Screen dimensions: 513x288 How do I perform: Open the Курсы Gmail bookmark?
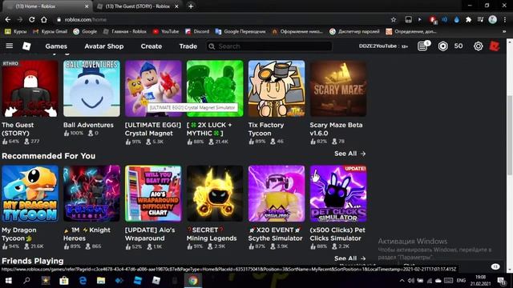pos(50,32)
